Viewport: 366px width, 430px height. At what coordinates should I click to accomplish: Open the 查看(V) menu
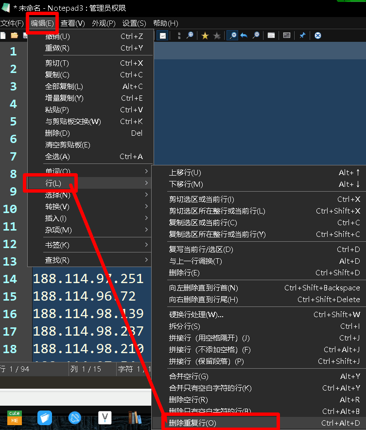coord(72,23)
